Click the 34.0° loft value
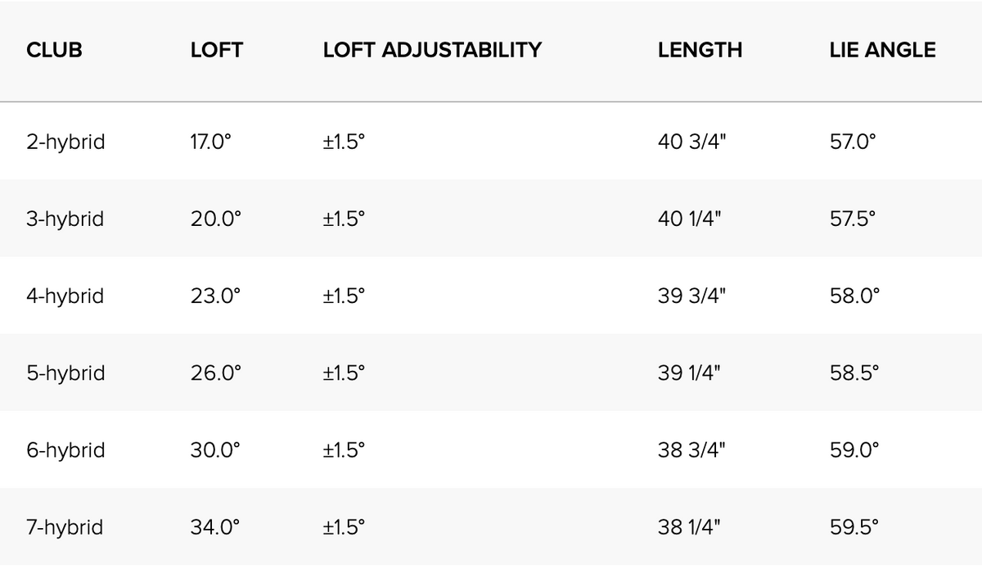 pos(215,527)
